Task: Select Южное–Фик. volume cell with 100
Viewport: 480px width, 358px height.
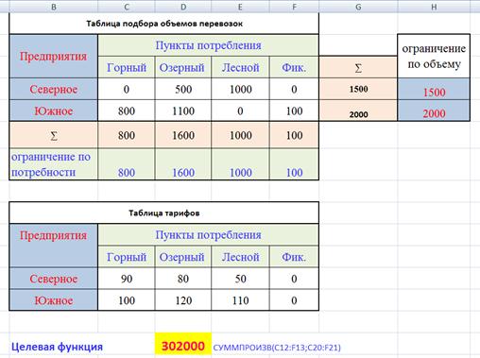Action: pos(294,111)
